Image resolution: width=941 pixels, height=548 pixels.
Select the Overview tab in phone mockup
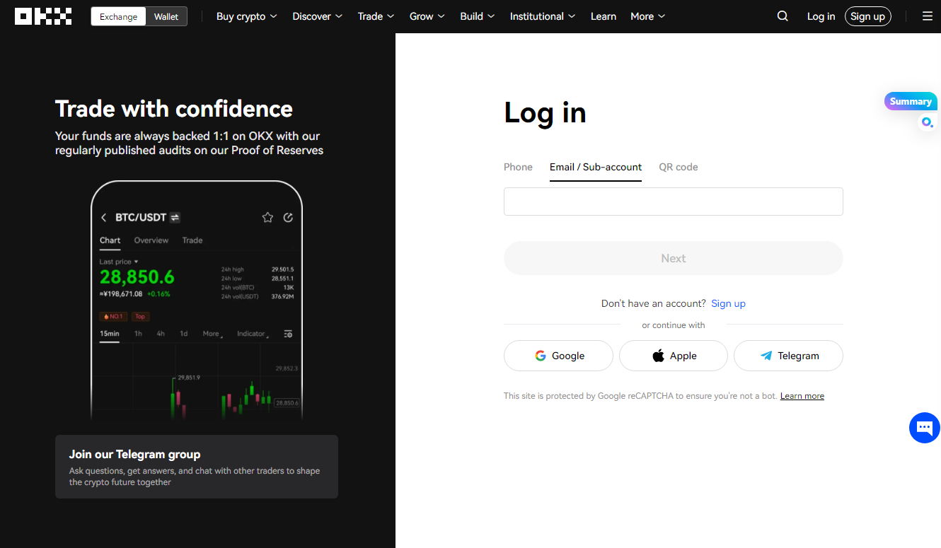151,240
